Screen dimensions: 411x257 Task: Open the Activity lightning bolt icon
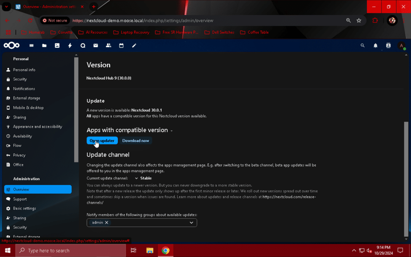pos(70,46)
